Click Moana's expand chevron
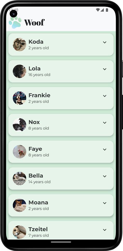The width and height of the screenshot is (123, 251). pos(105,203)
